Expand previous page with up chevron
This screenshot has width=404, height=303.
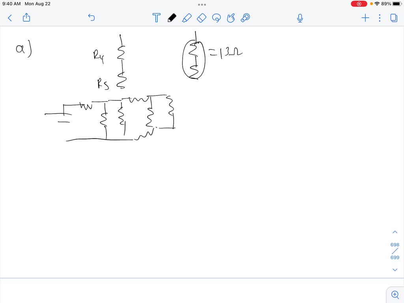395,232
